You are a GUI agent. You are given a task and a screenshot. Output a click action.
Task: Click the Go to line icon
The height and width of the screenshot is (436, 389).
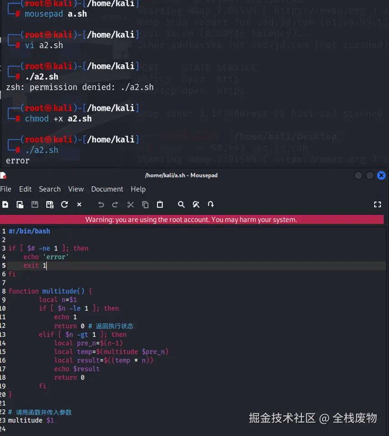(211, 205)
